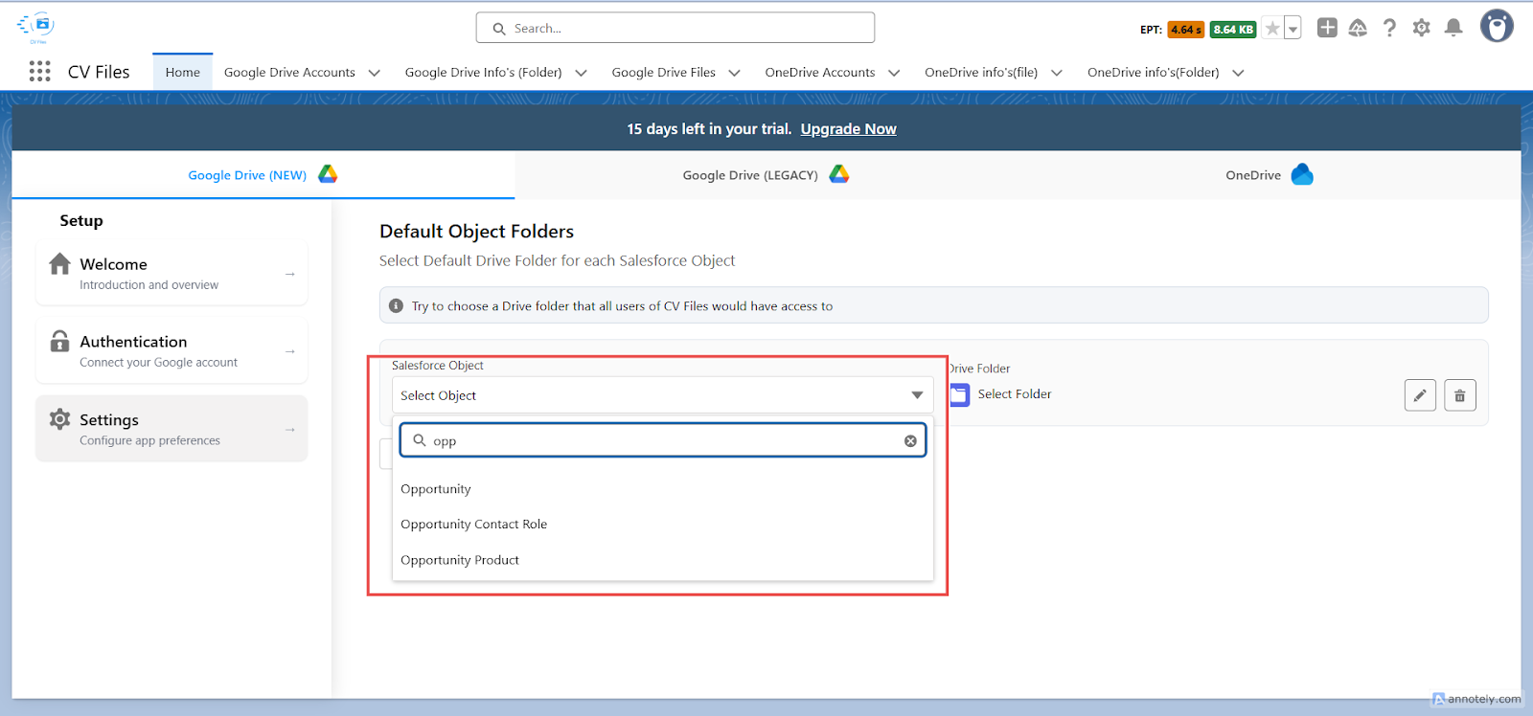
Task: Expand the Google Drive Files chevron
Action: click(x=735, y=73)
